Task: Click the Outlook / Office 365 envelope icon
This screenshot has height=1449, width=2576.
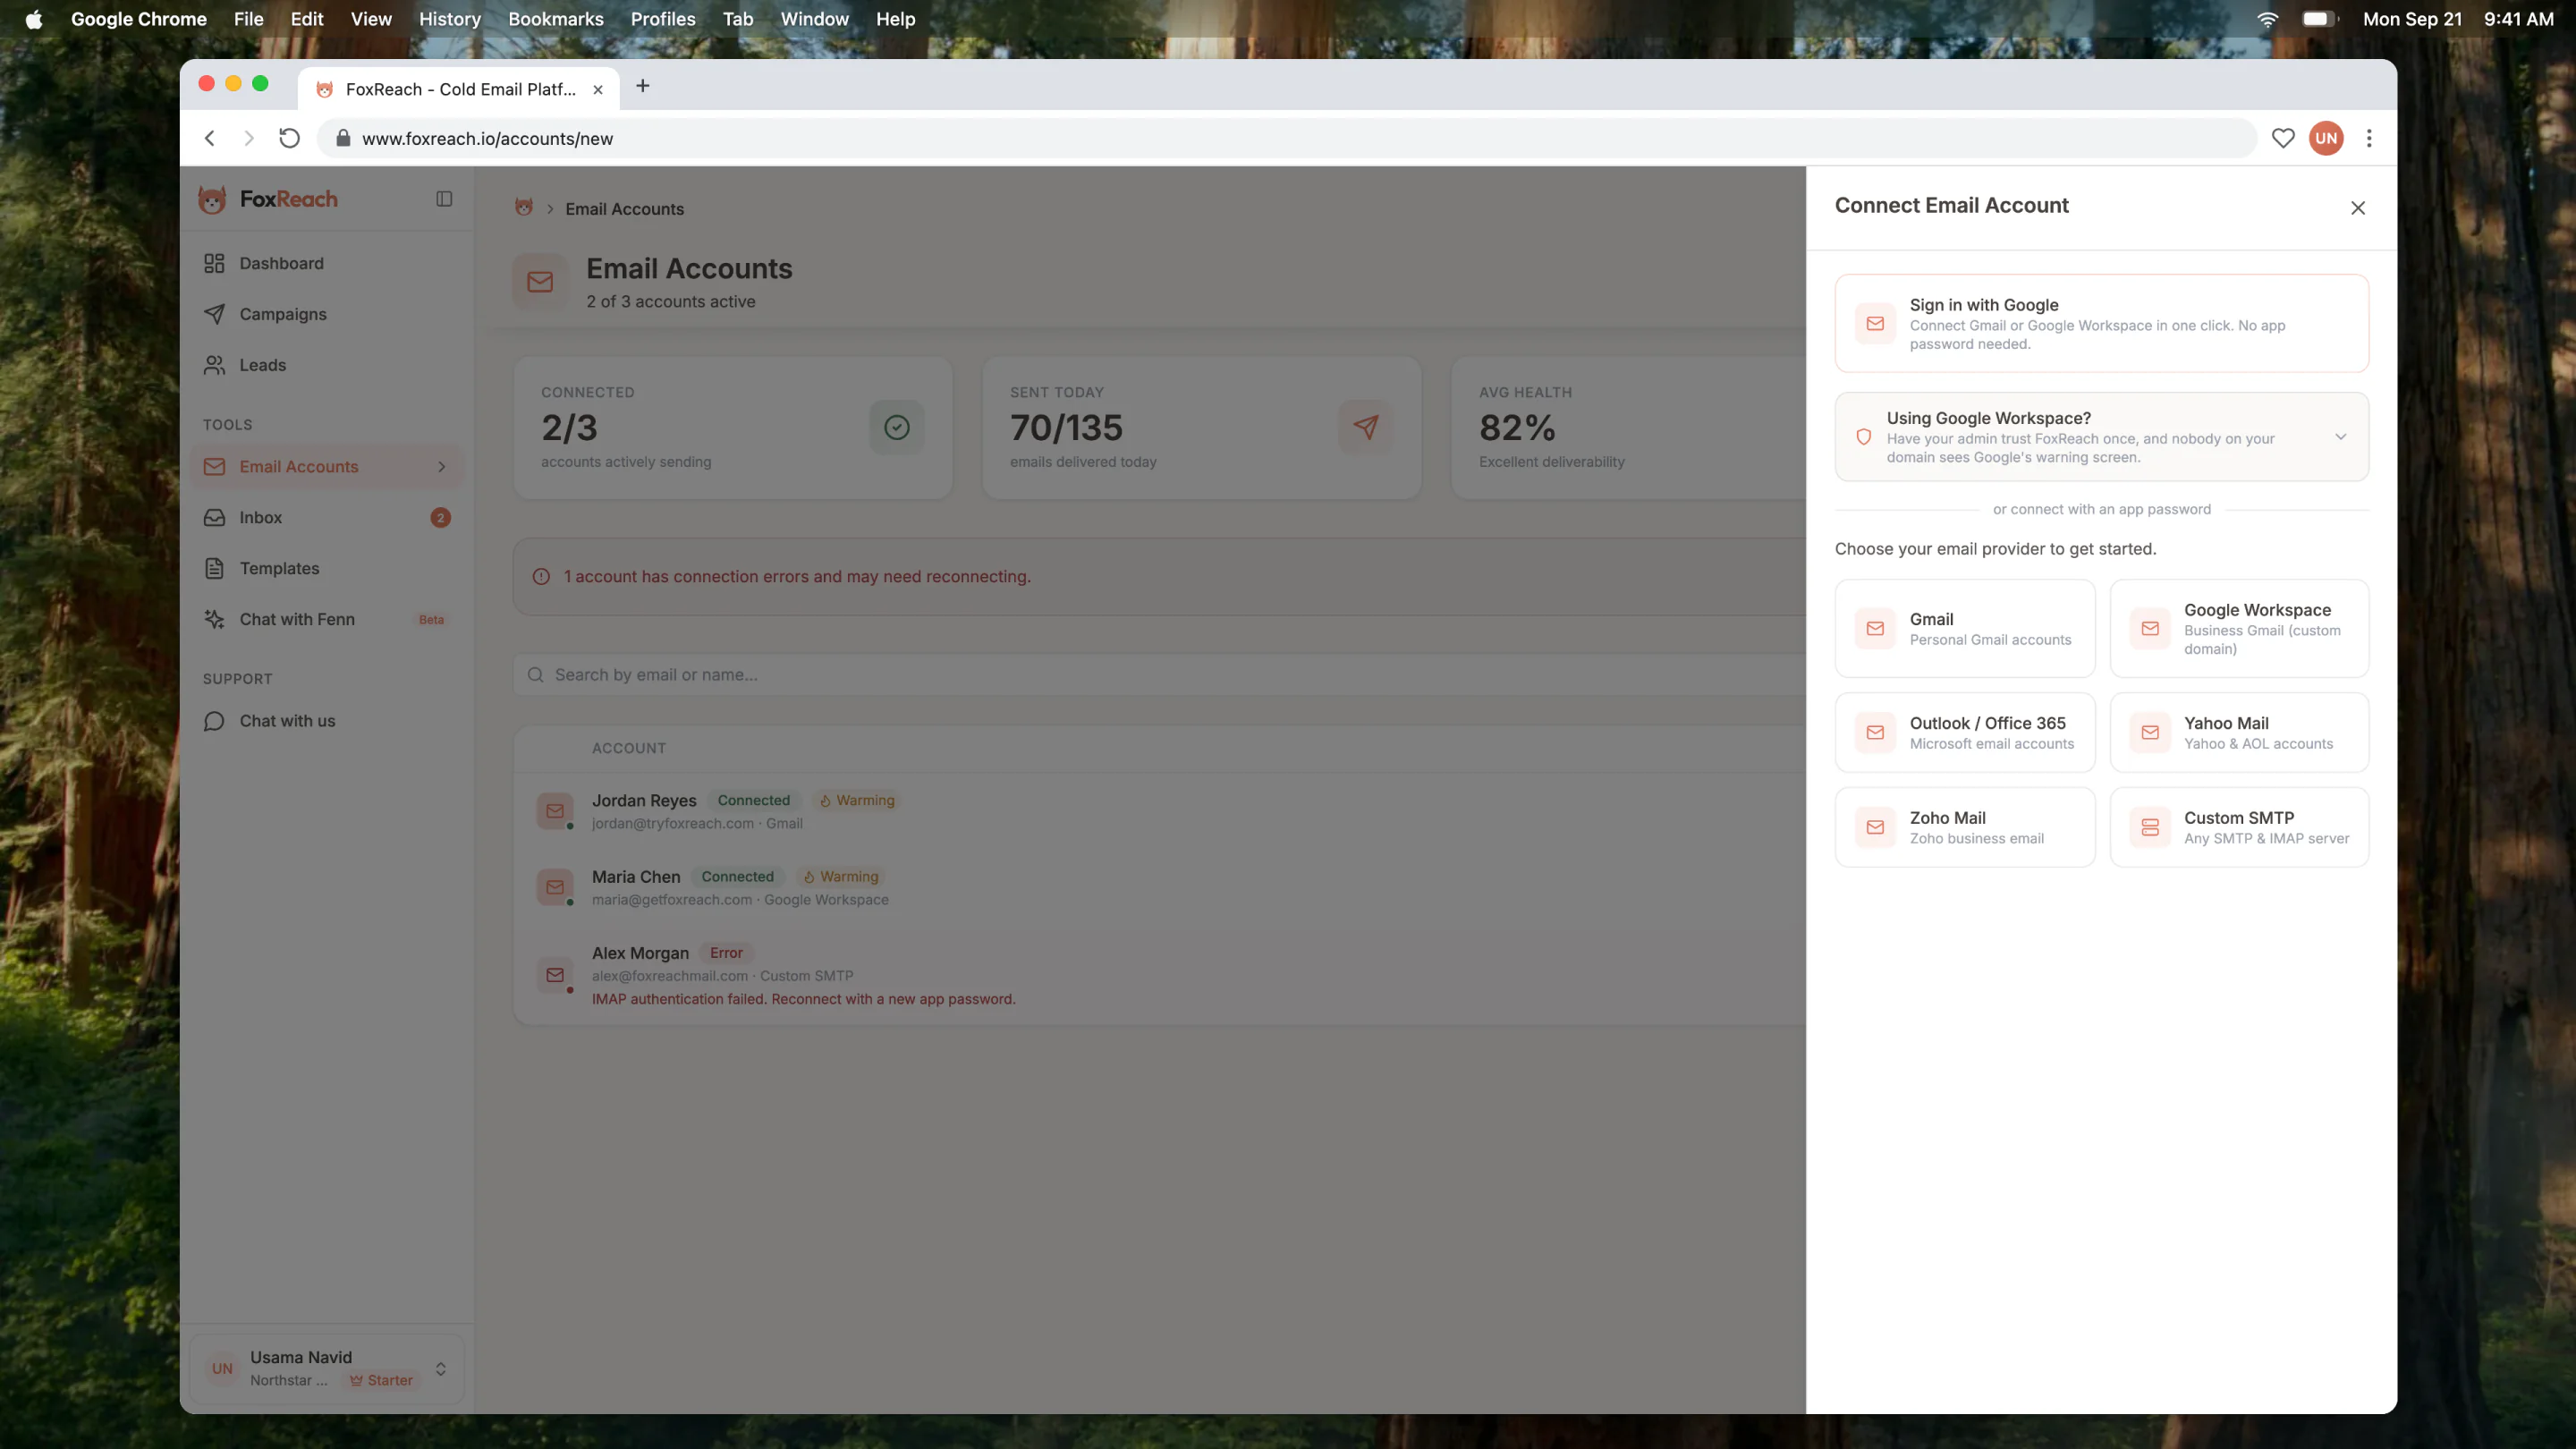Action: (1875, 733)
